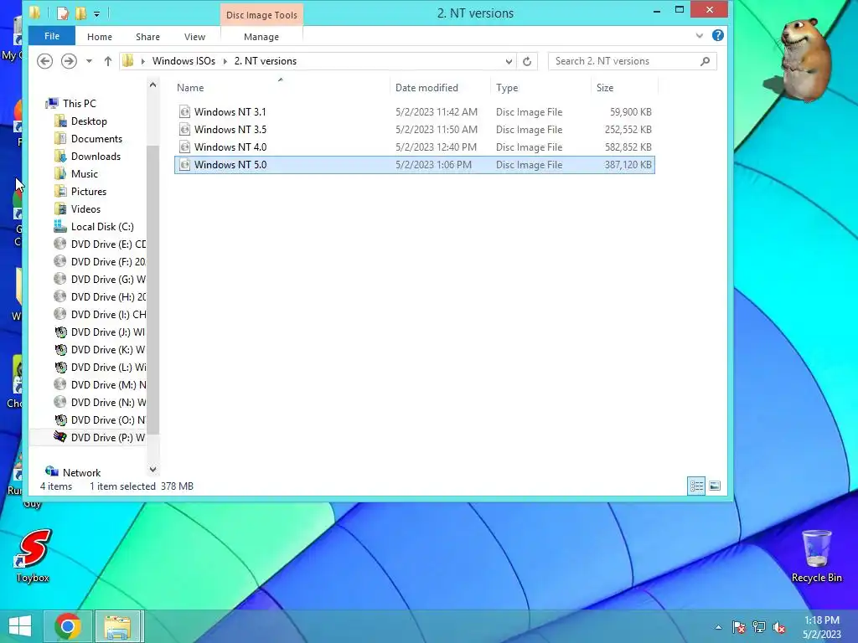
Task: Sort by the Type column header
Action: 507,87
